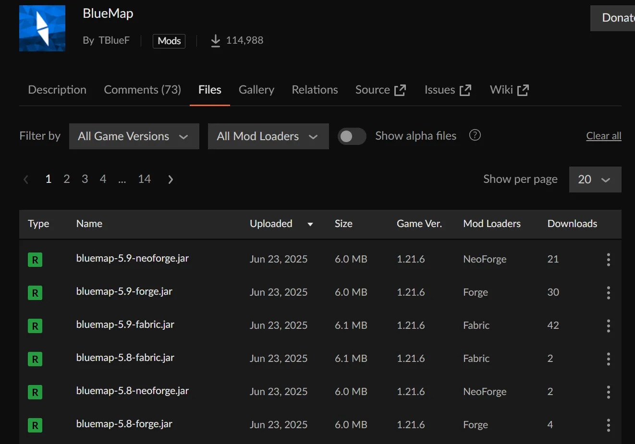Click the download count arrow icon
Screen dimensions: 635x444
216,41
